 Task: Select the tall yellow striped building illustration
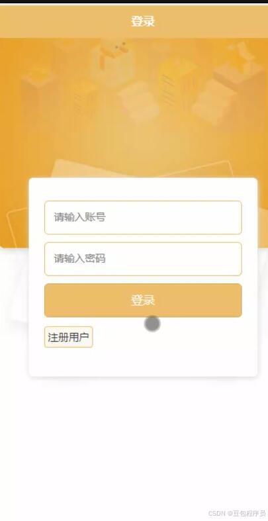coord(177,85)
